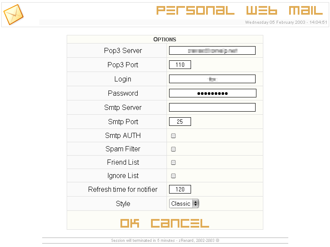Click the Options table header

pyautogui.click(x=165, y=40)
